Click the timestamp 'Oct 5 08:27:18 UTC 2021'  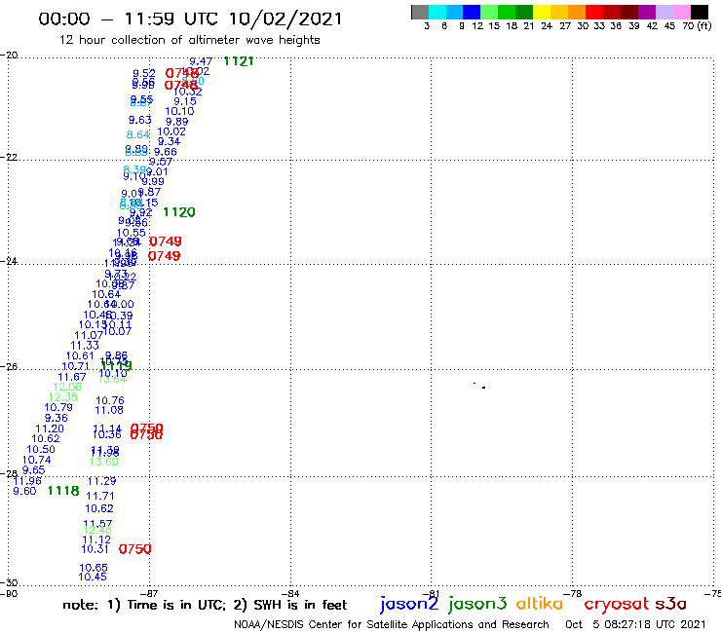[635, 624]
